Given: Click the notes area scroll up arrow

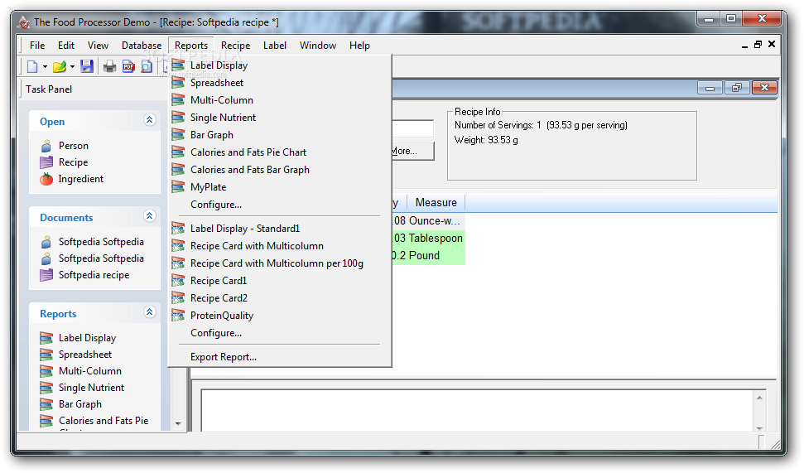Looking at the screenshot, I should tap(759, 398).
